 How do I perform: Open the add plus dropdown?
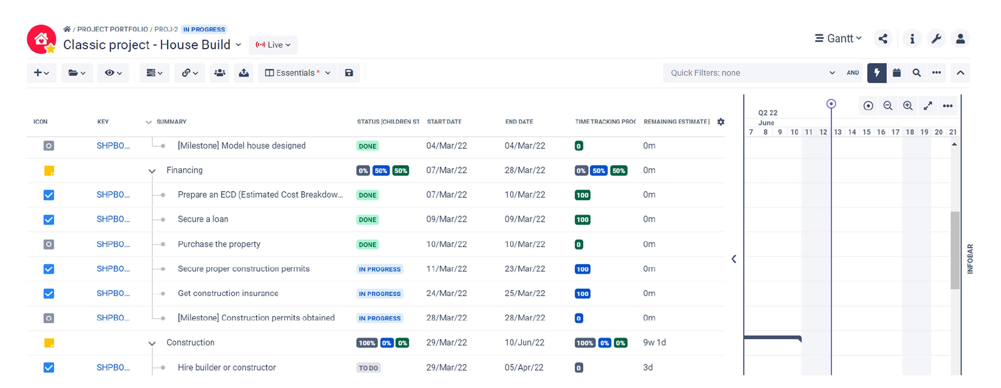(42, 73)
